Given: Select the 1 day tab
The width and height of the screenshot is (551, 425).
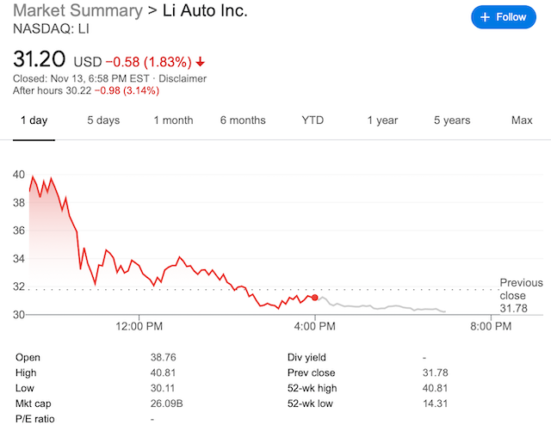Looking at the screenshot, I should coord(34,120).
